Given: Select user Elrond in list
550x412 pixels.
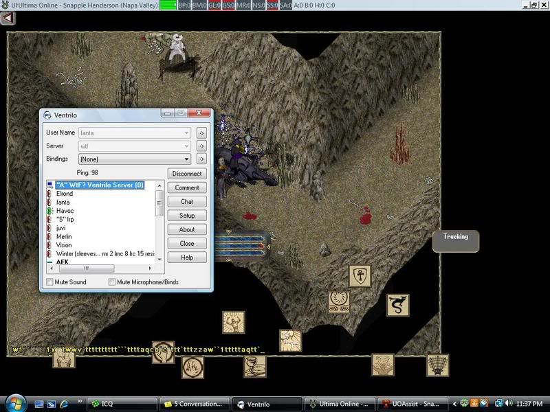Looking at the screenshot, I should 65,194.
